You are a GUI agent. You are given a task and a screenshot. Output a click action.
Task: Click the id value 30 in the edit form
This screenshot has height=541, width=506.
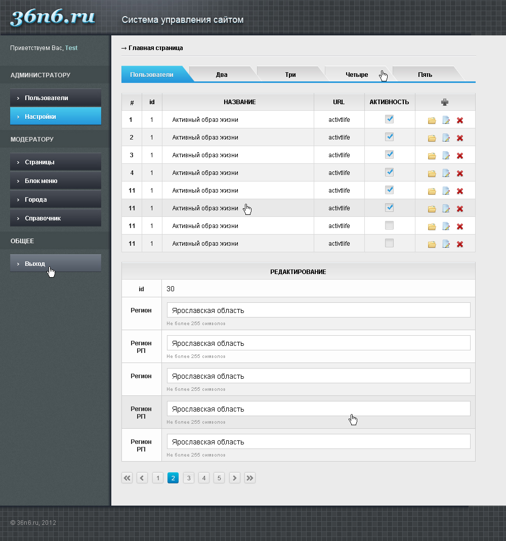click(x=171, y=289)
